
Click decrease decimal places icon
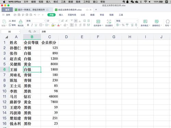coord(136,25)
